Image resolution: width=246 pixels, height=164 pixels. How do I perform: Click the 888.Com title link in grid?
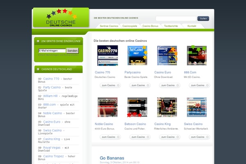pos(190,72)
